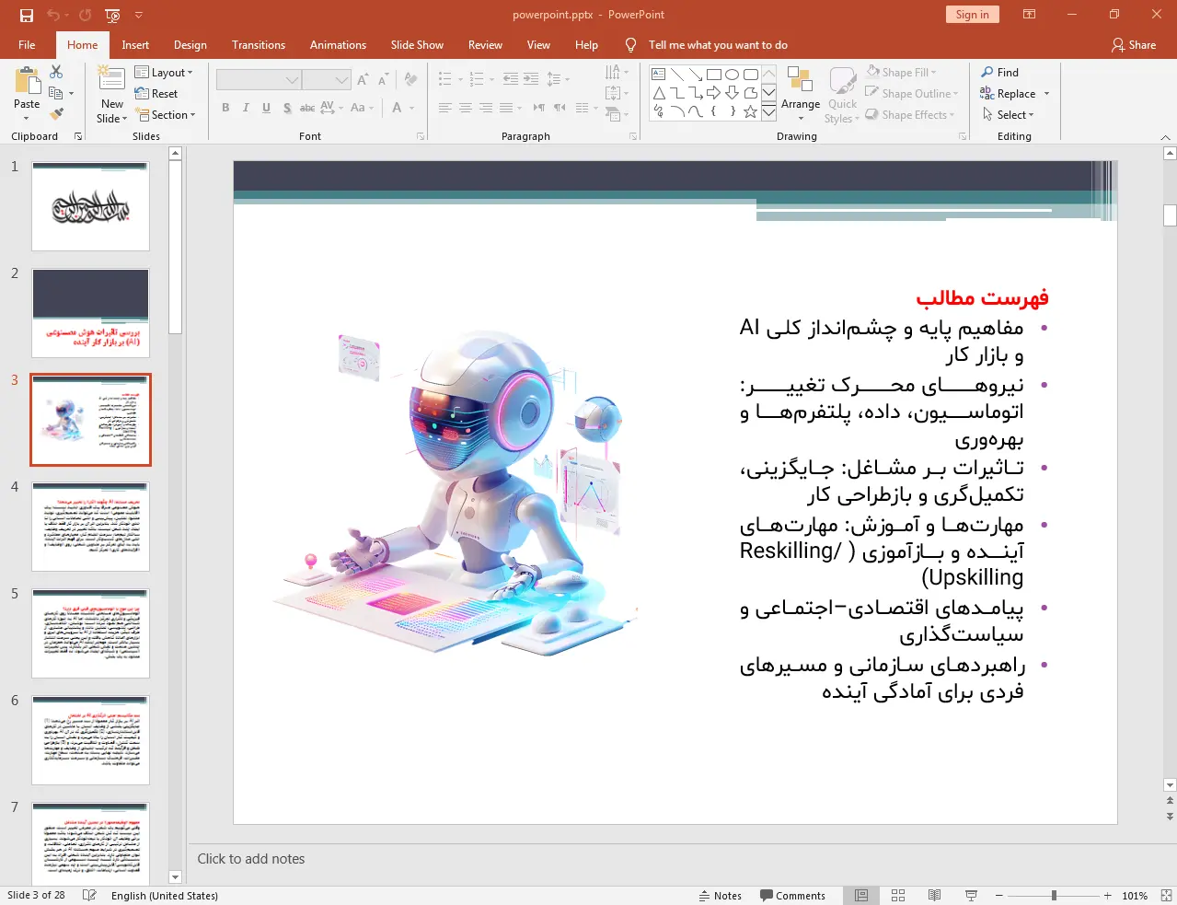
Task: Toggle align text right
Action: point(486,108)
